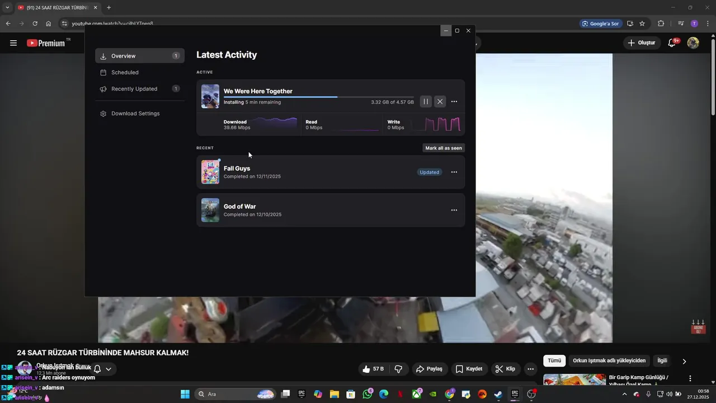Open a new Chrome tab
Viewport: 716px width, 403px height.
tap(109, 7)
